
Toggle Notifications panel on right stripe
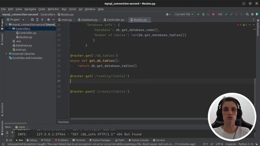[258, 27]
